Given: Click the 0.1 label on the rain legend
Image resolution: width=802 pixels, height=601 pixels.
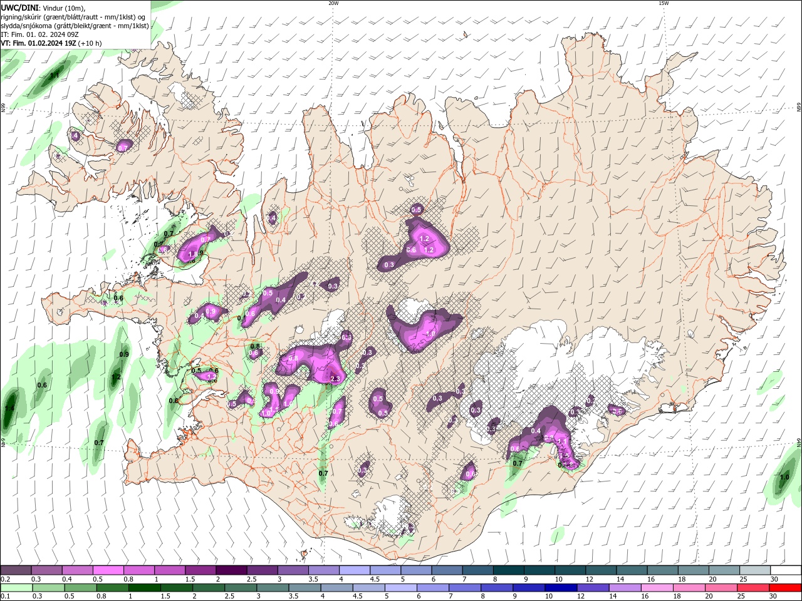Looking at the screenshot, I should click(5, 597).
